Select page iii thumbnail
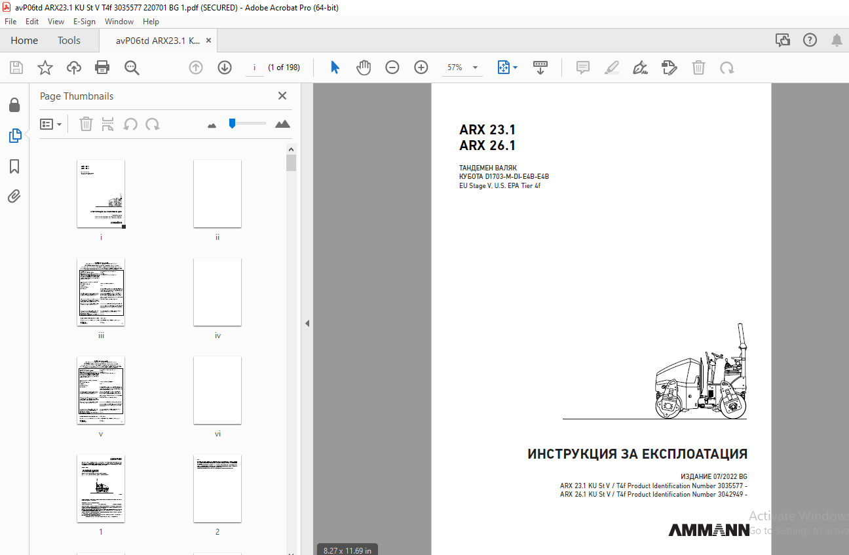Viewport: 849px width, 555px height. tap(101, 292)
